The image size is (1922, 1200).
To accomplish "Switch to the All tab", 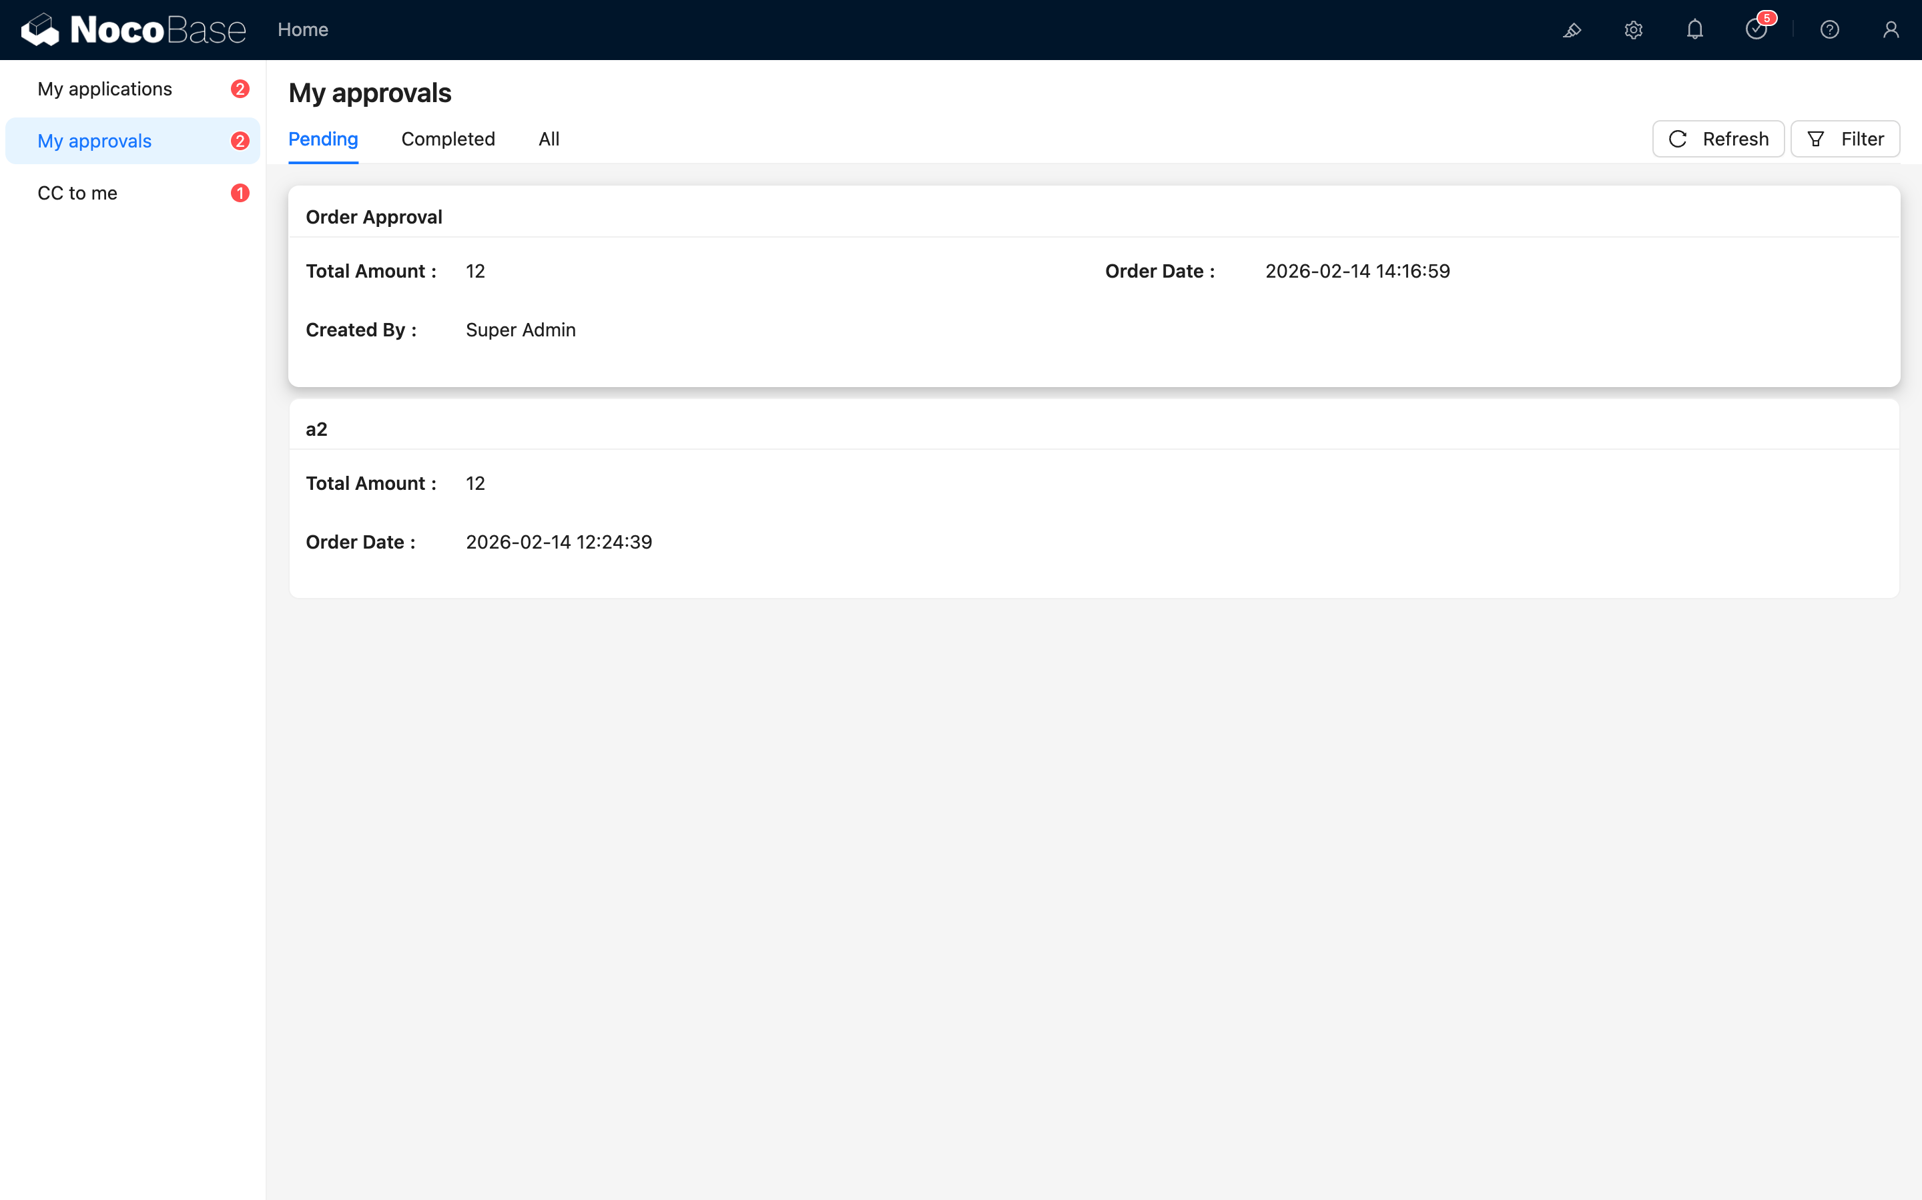I will 549,139.
